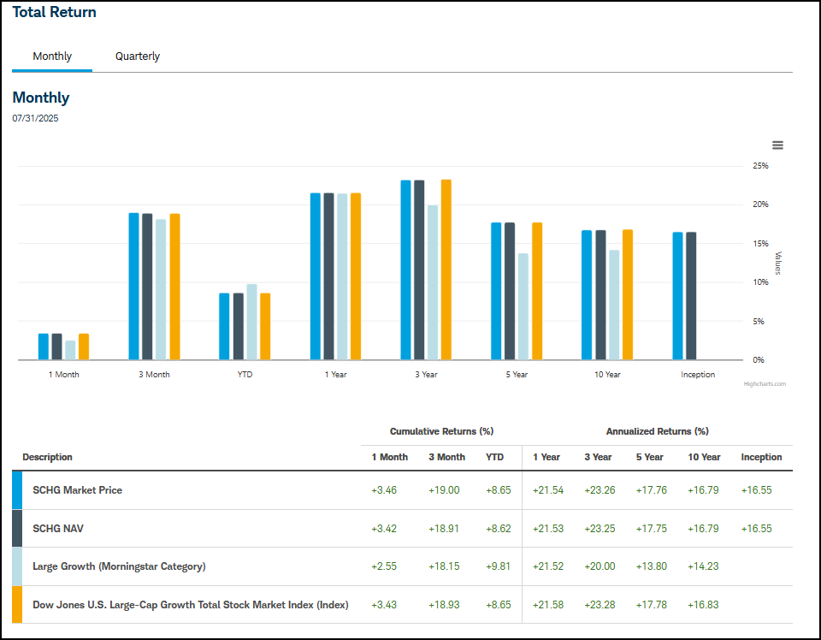Click the SCHG Market Price blue legend swatch
The height and width of the screenshot is (640, 821).
pos(17,490)
